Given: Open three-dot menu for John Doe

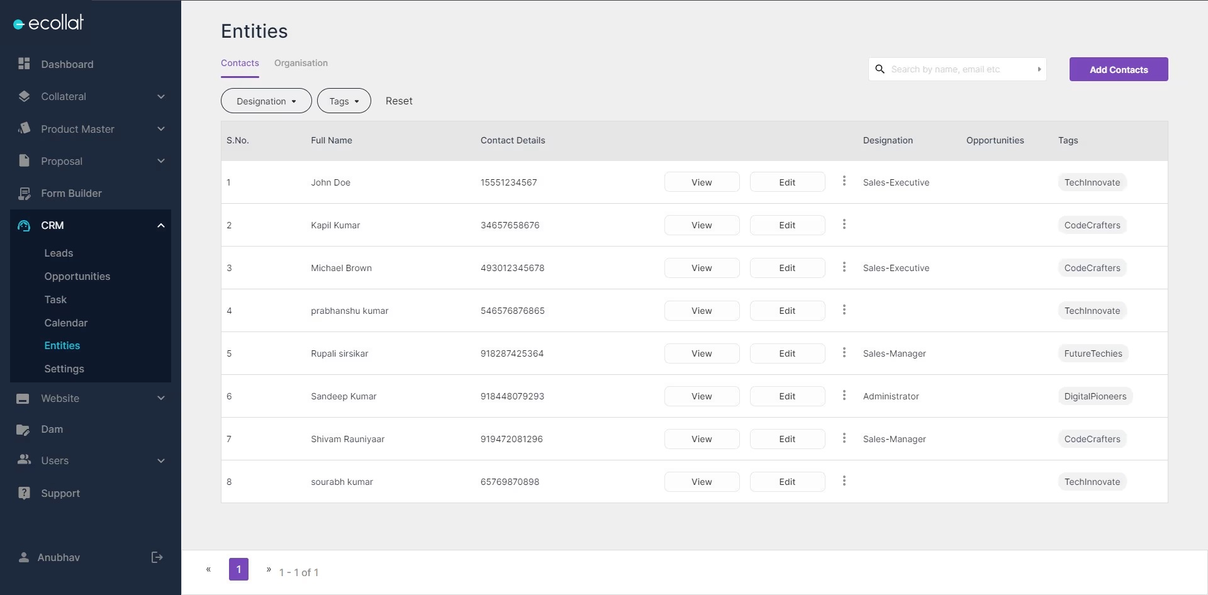Looking at the screenshot, I should [x=844, y=181].
